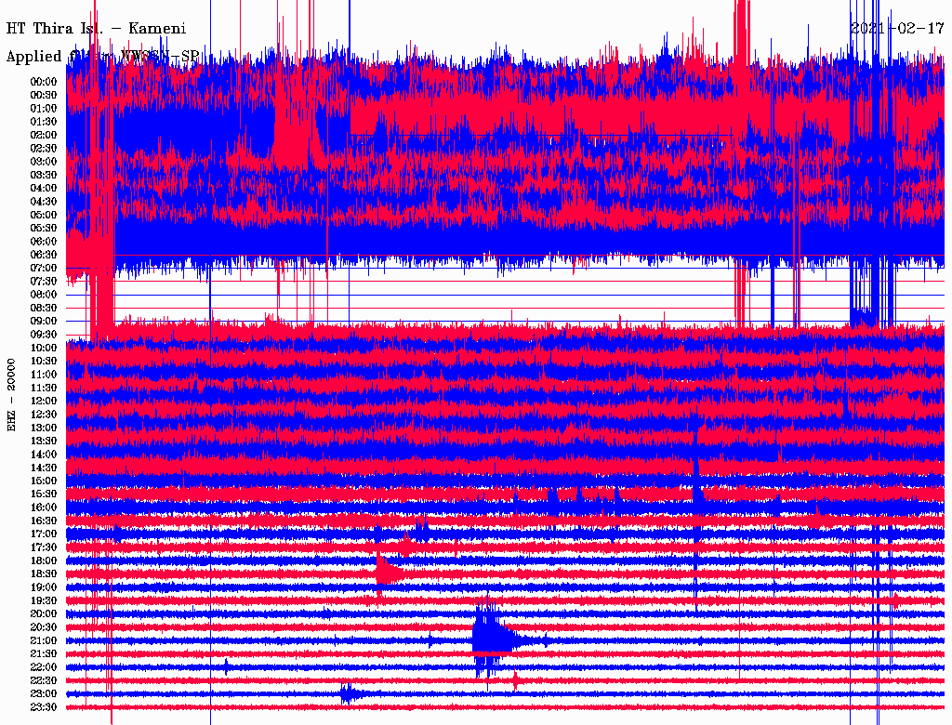Select the 16:00 time label
The image size is (952, 725).
(x=44, y=508)
